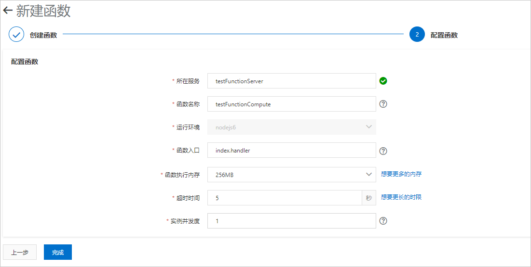The height and width of the screenshot is (267, 531).
Task: Click the completed checkmark circle for 创建函数
Action: 16,35
